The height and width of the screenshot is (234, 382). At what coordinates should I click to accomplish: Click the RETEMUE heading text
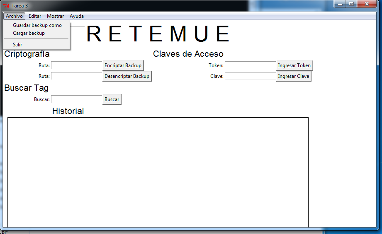pyautogui.click(x=158, y=34)
